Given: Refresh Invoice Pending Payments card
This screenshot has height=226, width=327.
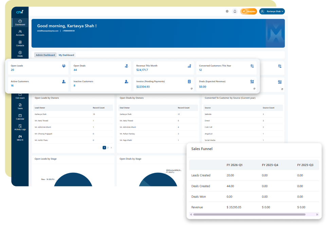Looking at the screenshot, I should point(192,89).
